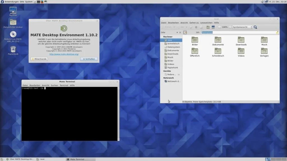Select the Downloads folder in main view
287x161 pixels.
(x=241, y=41)
